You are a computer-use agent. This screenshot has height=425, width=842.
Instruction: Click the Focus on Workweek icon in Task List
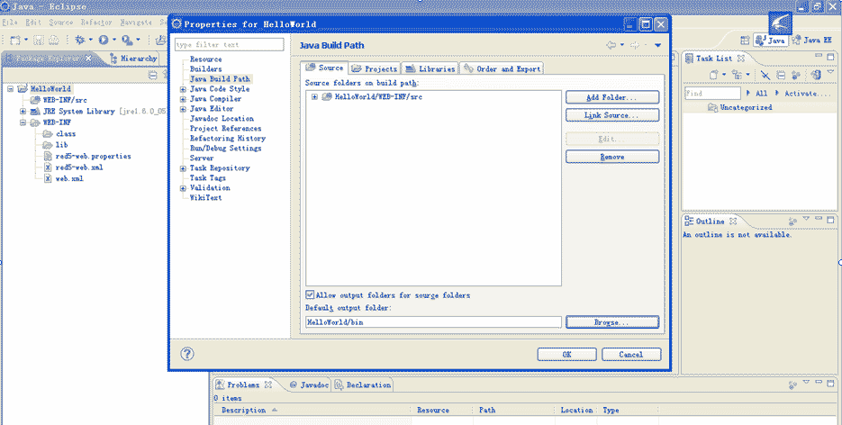pos(796,75)
